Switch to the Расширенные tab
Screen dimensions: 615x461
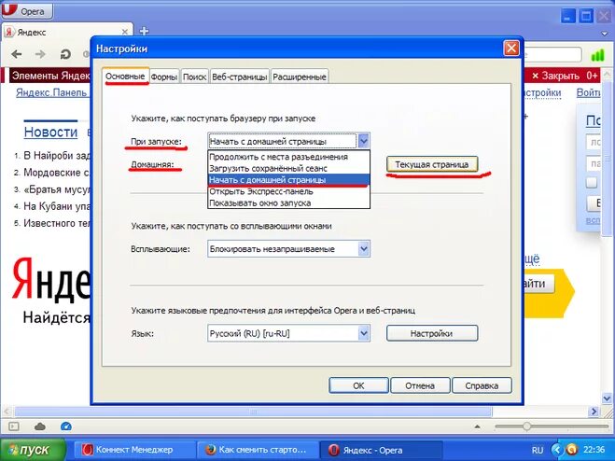point(300,77)
